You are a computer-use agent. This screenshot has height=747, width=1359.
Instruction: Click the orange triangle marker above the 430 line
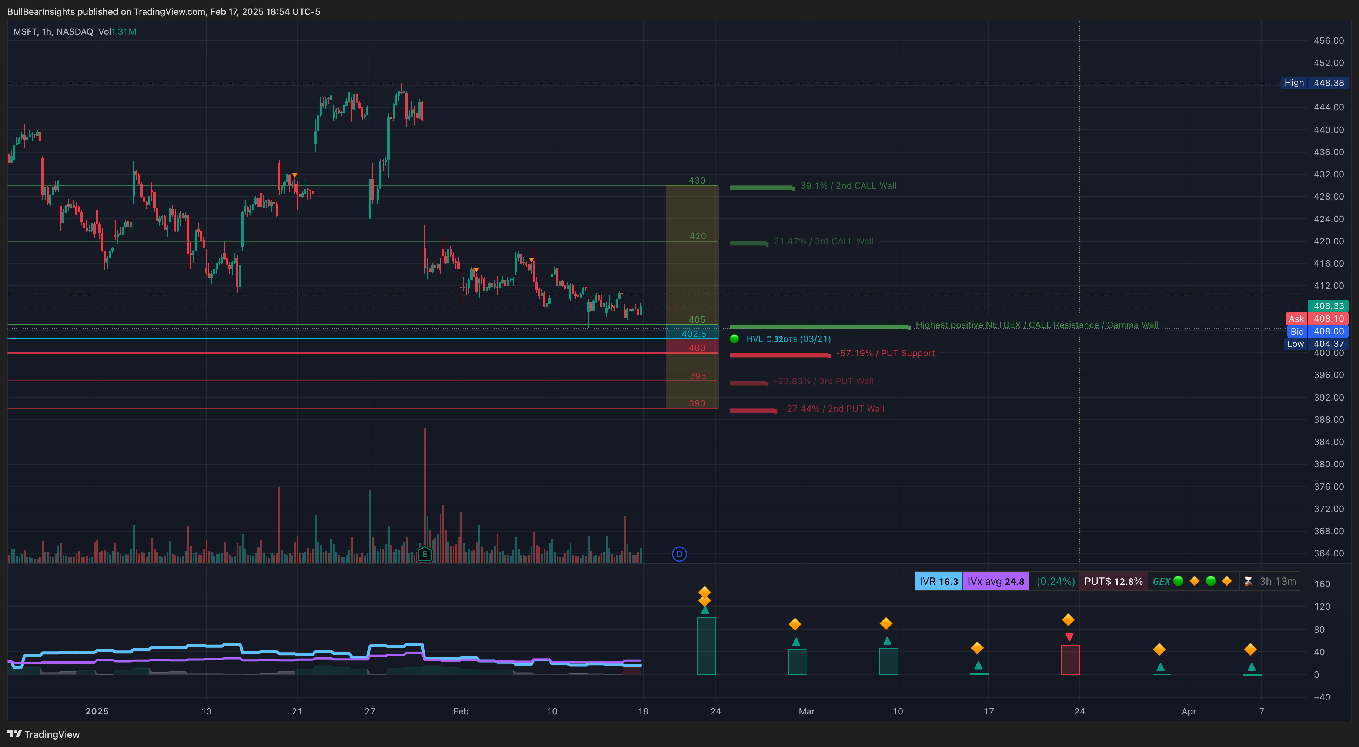294,175
